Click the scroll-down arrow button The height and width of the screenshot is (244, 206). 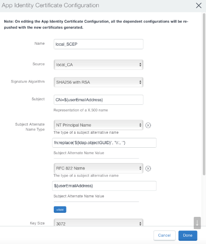tap(197, 223)
